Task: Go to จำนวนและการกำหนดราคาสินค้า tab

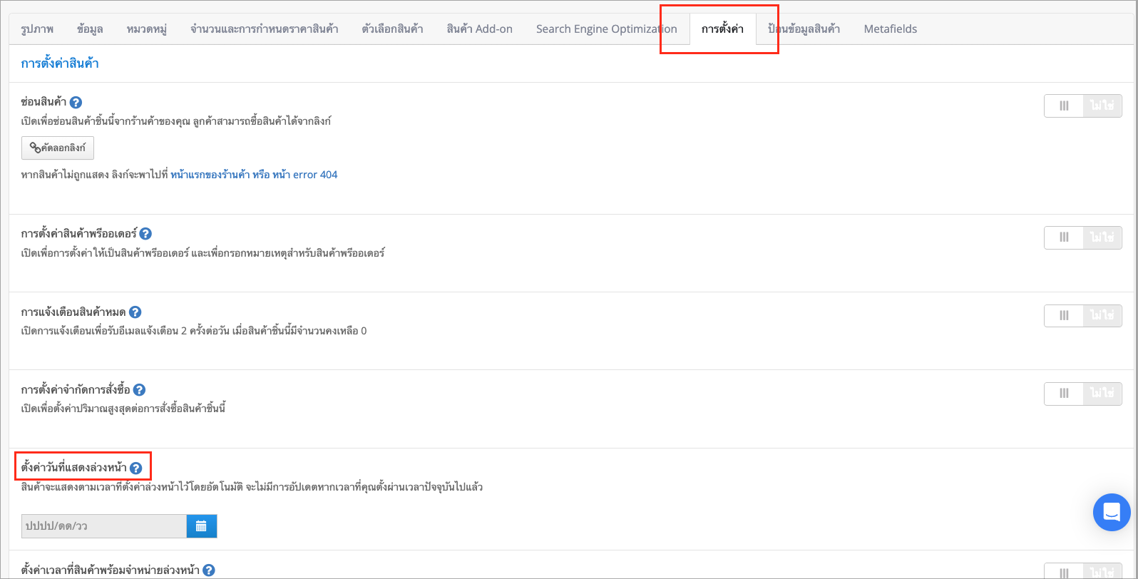Action: coord(265,29)
